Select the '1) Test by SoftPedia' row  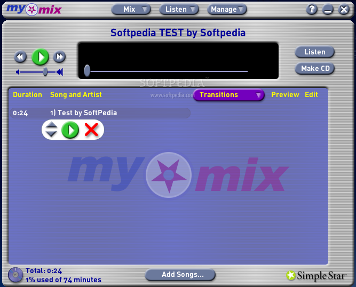pos(100,113)
